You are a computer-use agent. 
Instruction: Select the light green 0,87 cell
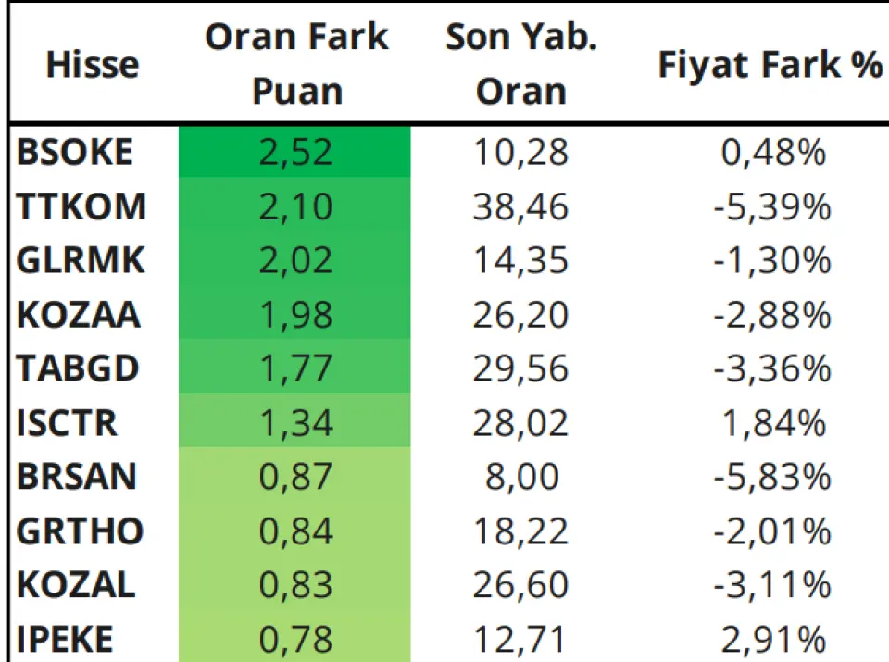(294, 477)
